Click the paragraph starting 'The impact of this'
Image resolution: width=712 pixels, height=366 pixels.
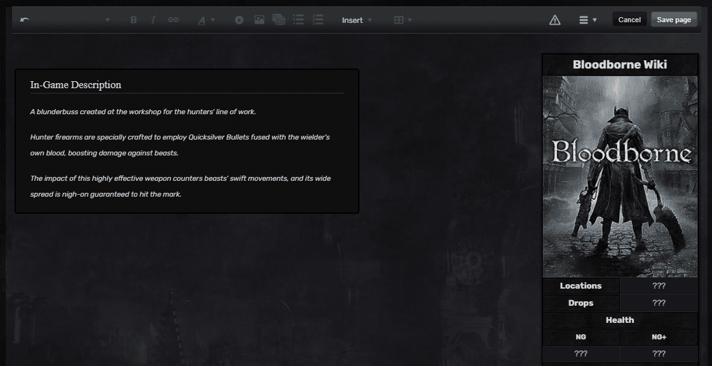point(180,186)
